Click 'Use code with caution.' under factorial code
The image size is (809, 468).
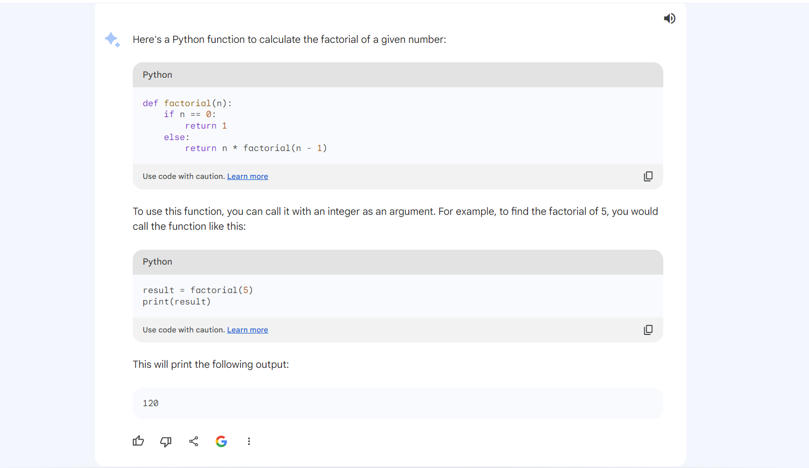(x=184, y=176)
